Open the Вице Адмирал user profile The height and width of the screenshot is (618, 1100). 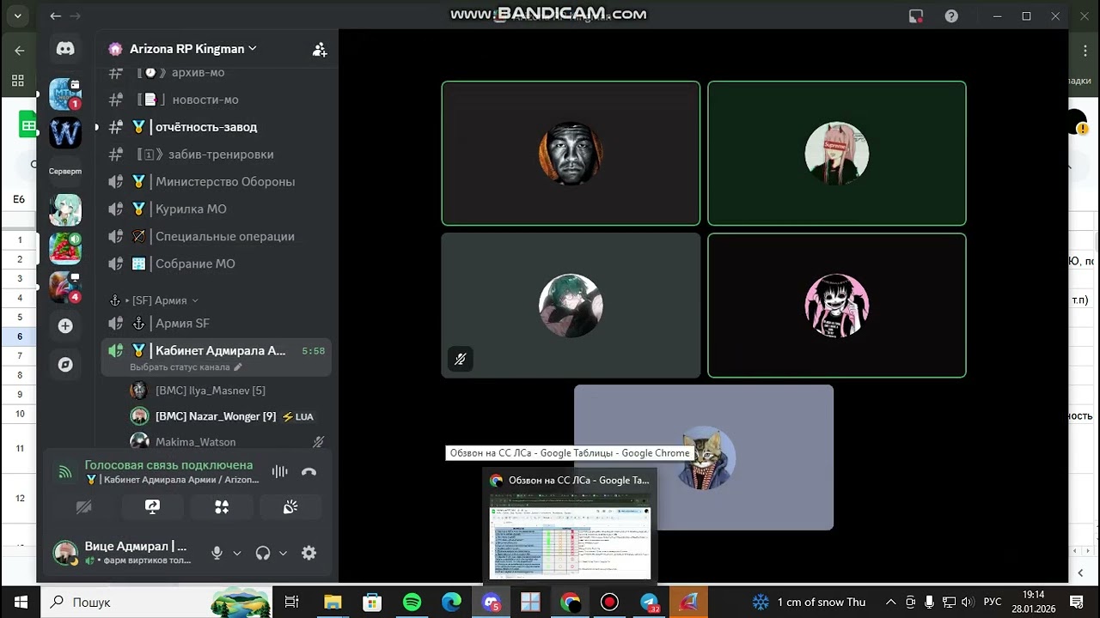point(122,553)
